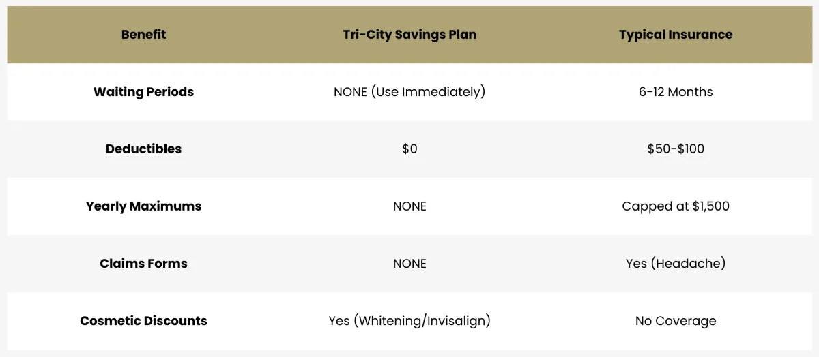Select NONE in the Claims Forms row
This screenshot has height=357, width=819.
(x=409, y=264)
